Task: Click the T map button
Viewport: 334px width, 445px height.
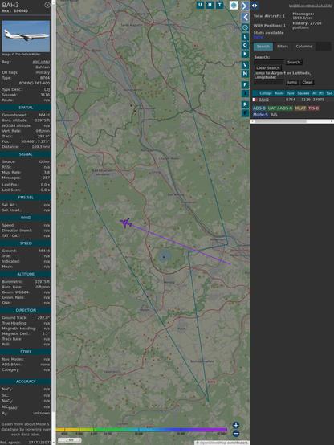Action: [x=220, y=5]
